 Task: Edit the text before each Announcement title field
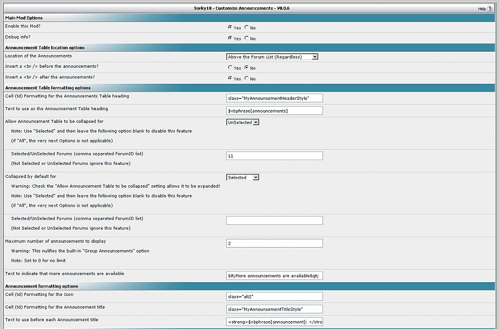coord(274,322)
